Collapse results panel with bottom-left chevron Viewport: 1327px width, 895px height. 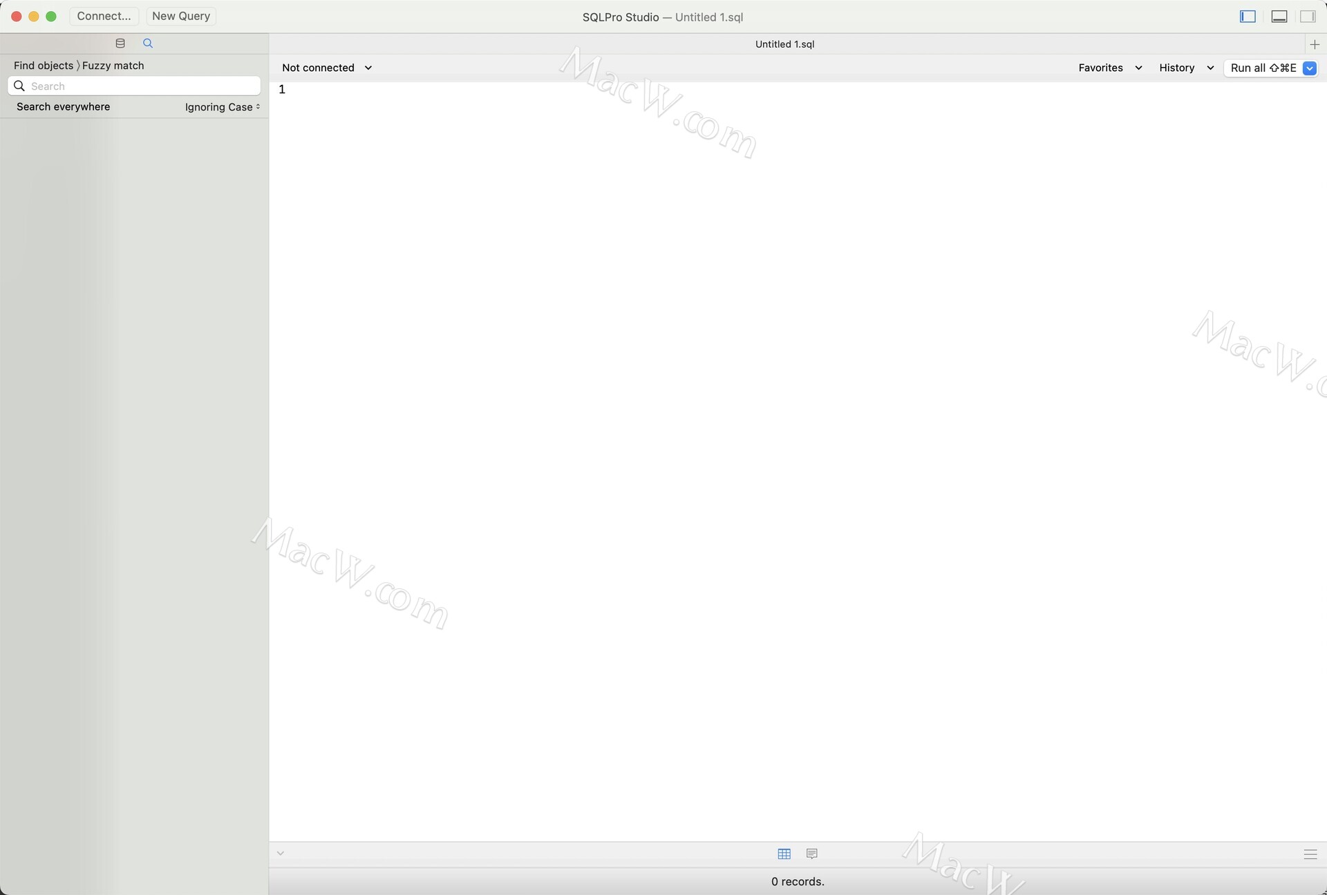[281, 854]
